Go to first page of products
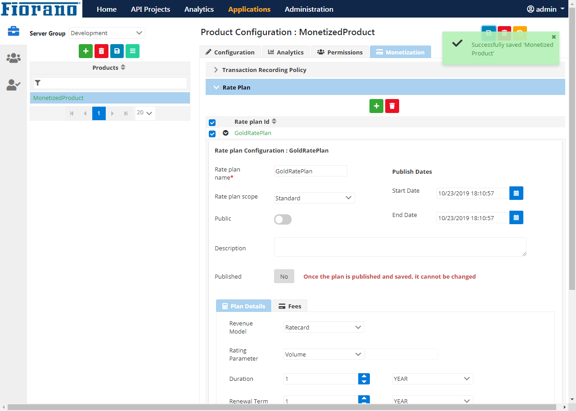This screenshot has width=576, height=411. pos(72,113)
